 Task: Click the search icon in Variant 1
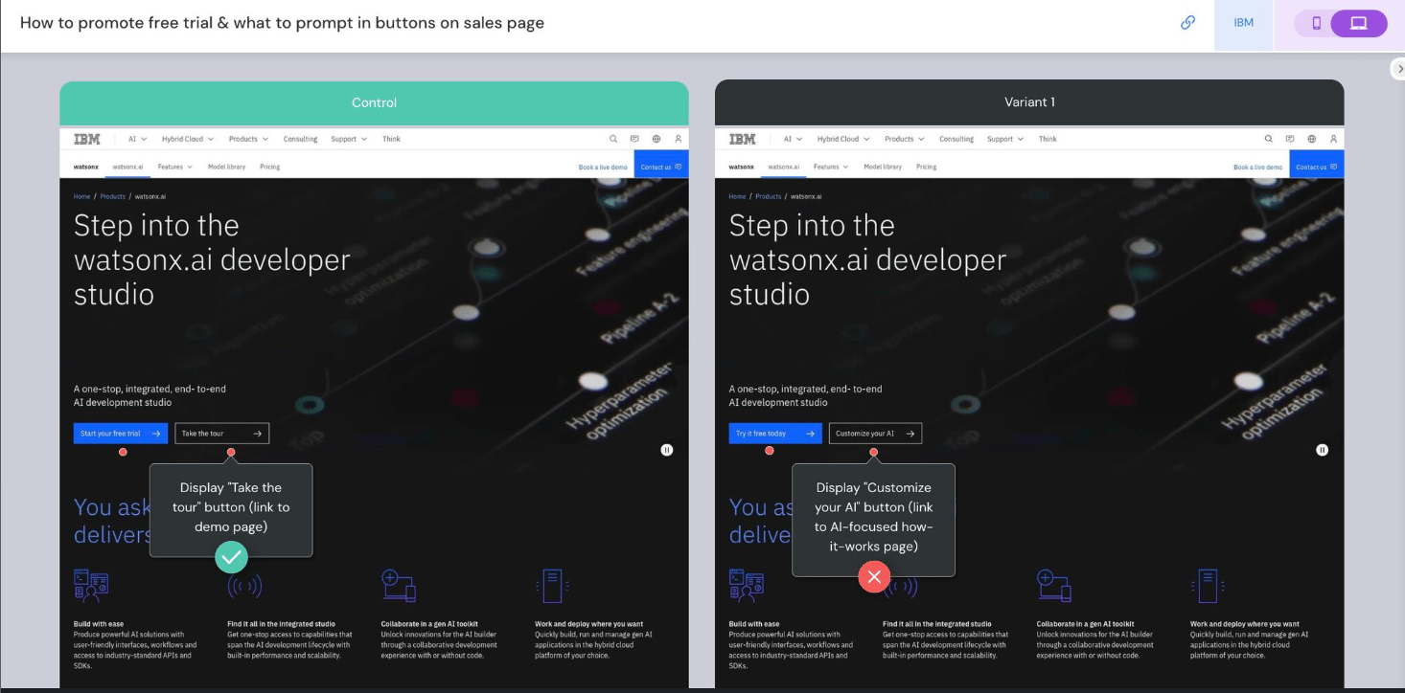pyautogui.click(x=1269, y=139)
